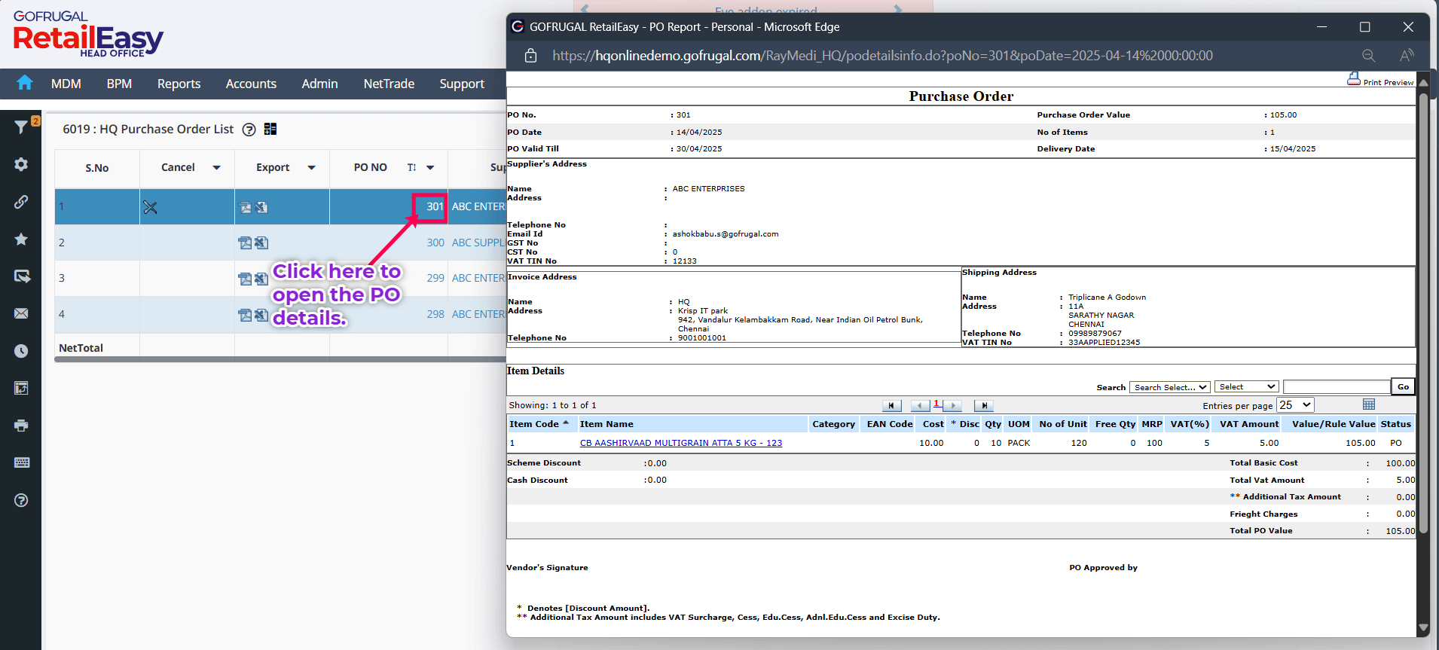Expand the Export column dropdown arrow
Viewport: 1439px width, 650px height.
tap(311, 168)
